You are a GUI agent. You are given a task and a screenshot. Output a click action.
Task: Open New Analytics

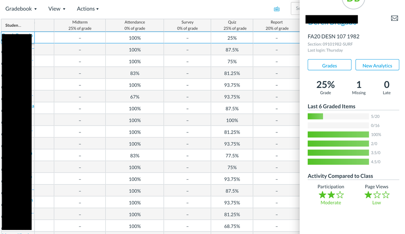click(x=377, y=66)
